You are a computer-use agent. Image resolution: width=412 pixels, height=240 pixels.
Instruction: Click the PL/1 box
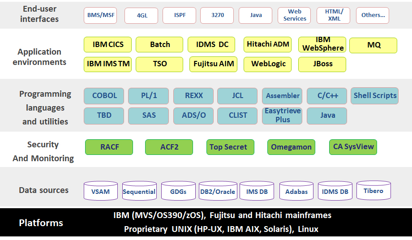pos(149,96)
